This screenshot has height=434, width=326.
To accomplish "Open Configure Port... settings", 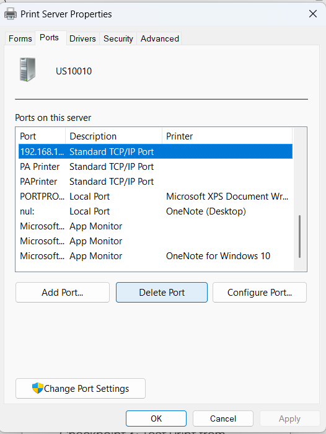I will 260,292.
